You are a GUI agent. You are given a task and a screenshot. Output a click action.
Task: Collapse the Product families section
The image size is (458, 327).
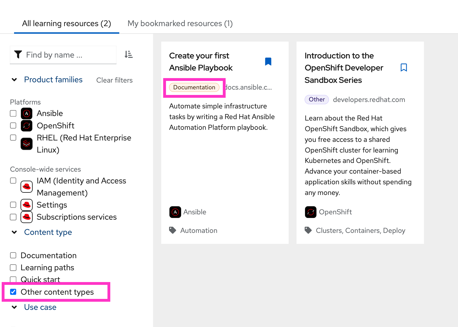tap(14, 80)
